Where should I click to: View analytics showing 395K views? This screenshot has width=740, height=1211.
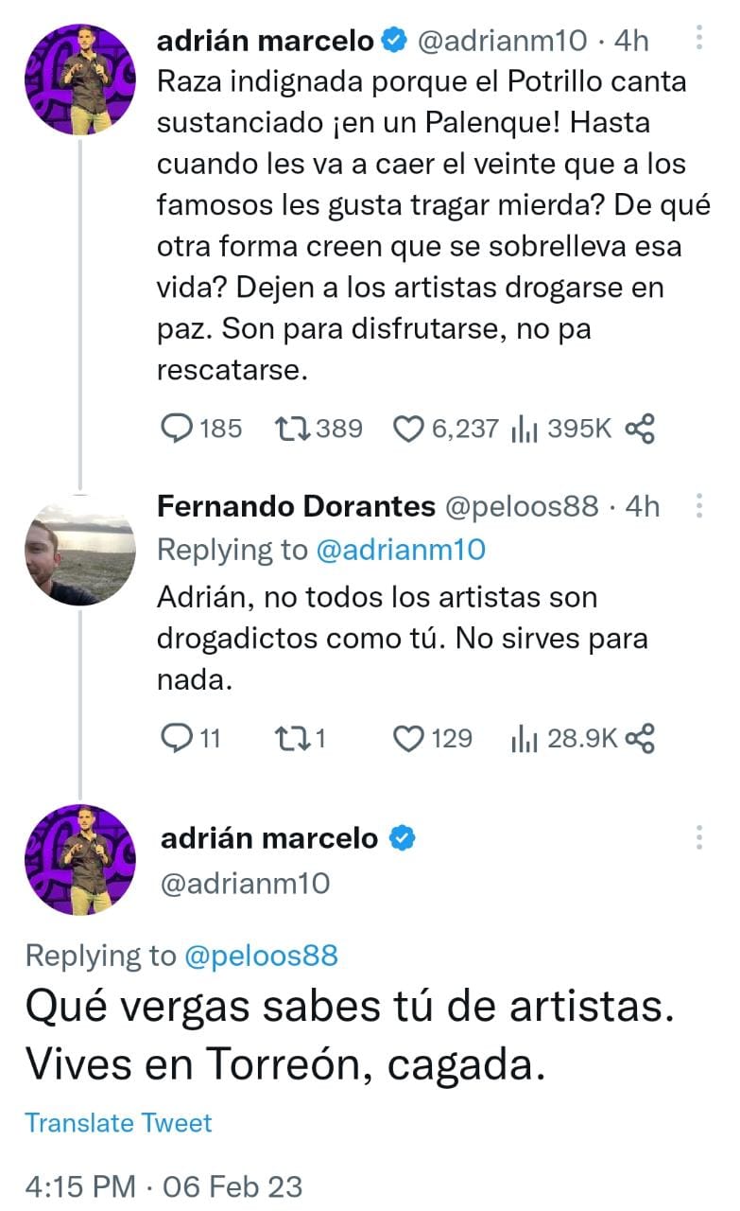click(x=523, y=430)
